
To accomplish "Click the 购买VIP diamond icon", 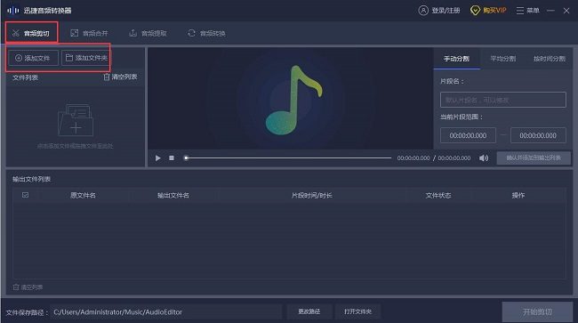I will [475, 11].
